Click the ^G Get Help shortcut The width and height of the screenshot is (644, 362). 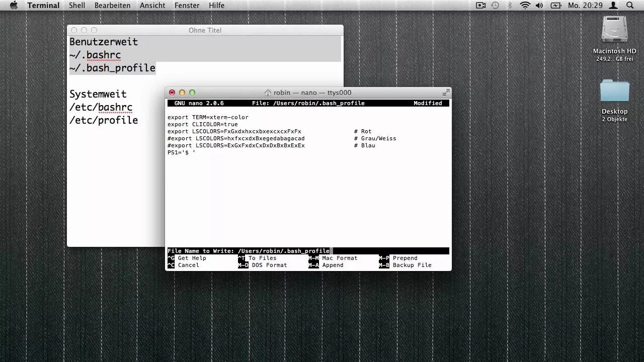[187, 258]
